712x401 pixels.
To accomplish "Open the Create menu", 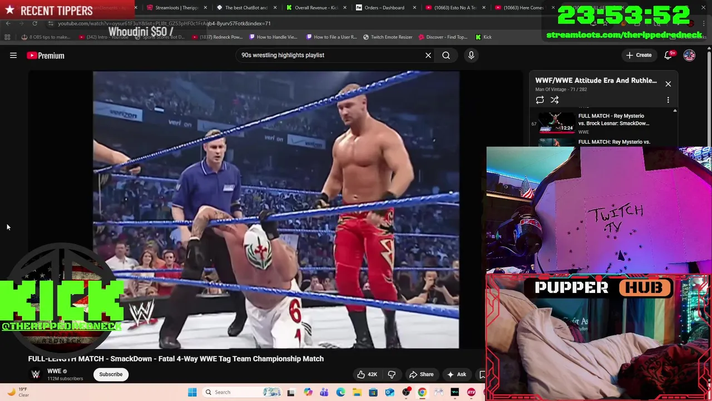I will (639, 55).
